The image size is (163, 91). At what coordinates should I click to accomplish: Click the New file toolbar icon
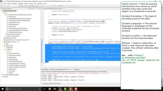pyautogui.click(x=1, y=6)
